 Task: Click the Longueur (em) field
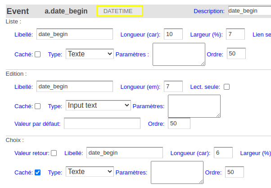pyautogui.click(x=173, y=87)
